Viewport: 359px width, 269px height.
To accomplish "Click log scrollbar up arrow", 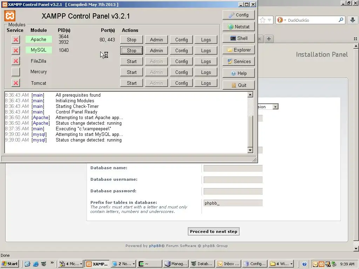I will (x=250, y=95).
